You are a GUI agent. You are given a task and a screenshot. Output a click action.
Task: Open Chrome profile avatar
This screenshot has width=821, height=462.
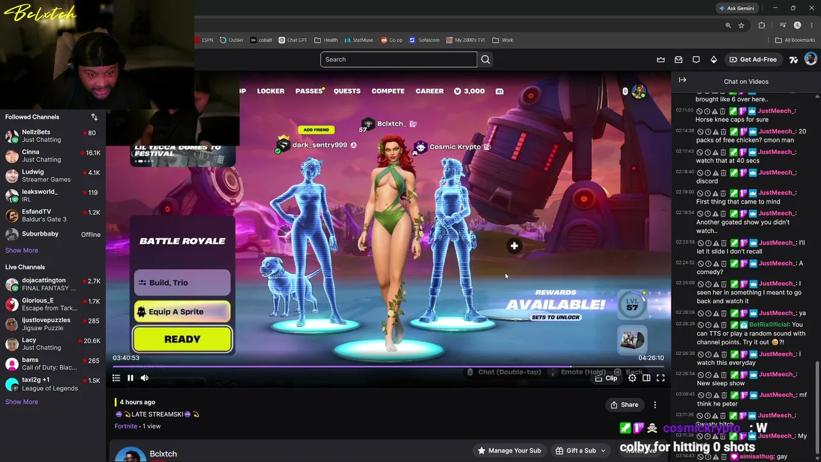(797, 25)
